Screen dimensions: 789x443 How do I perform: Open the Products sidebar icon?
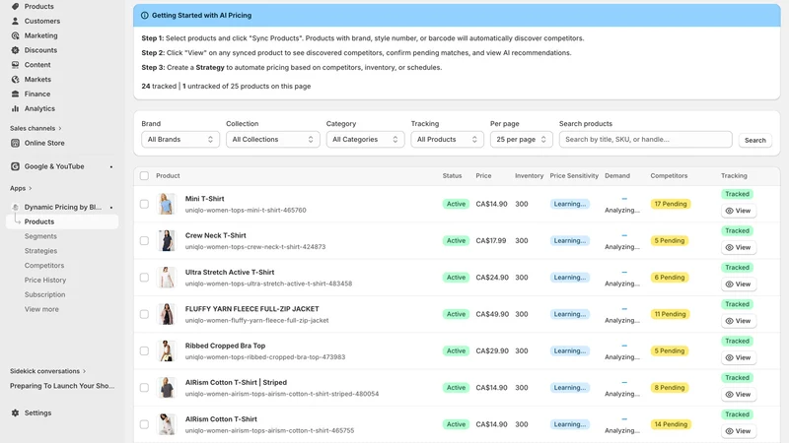(15, 7)
